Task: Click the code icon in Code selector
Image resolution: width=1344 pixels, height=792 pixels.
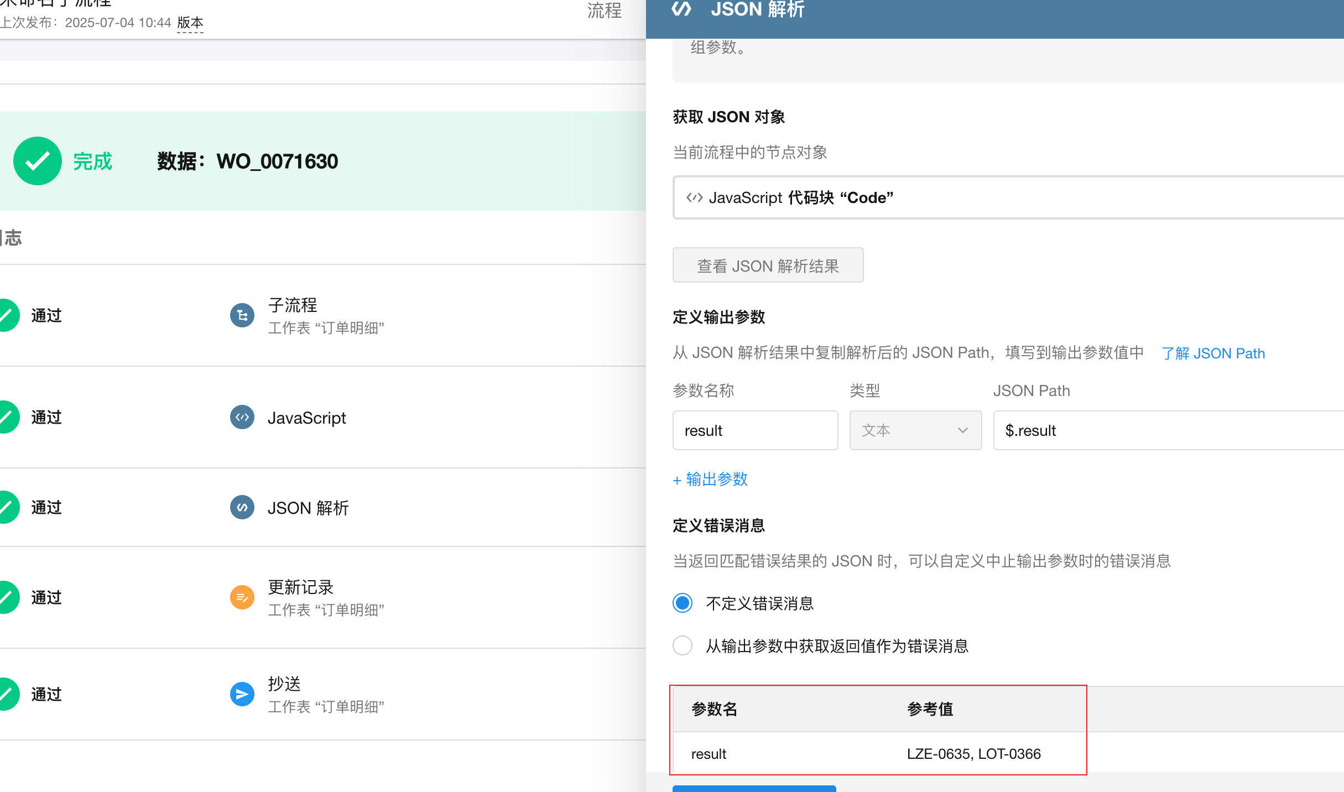Action: pyautogui.click(x=694, y=197)
